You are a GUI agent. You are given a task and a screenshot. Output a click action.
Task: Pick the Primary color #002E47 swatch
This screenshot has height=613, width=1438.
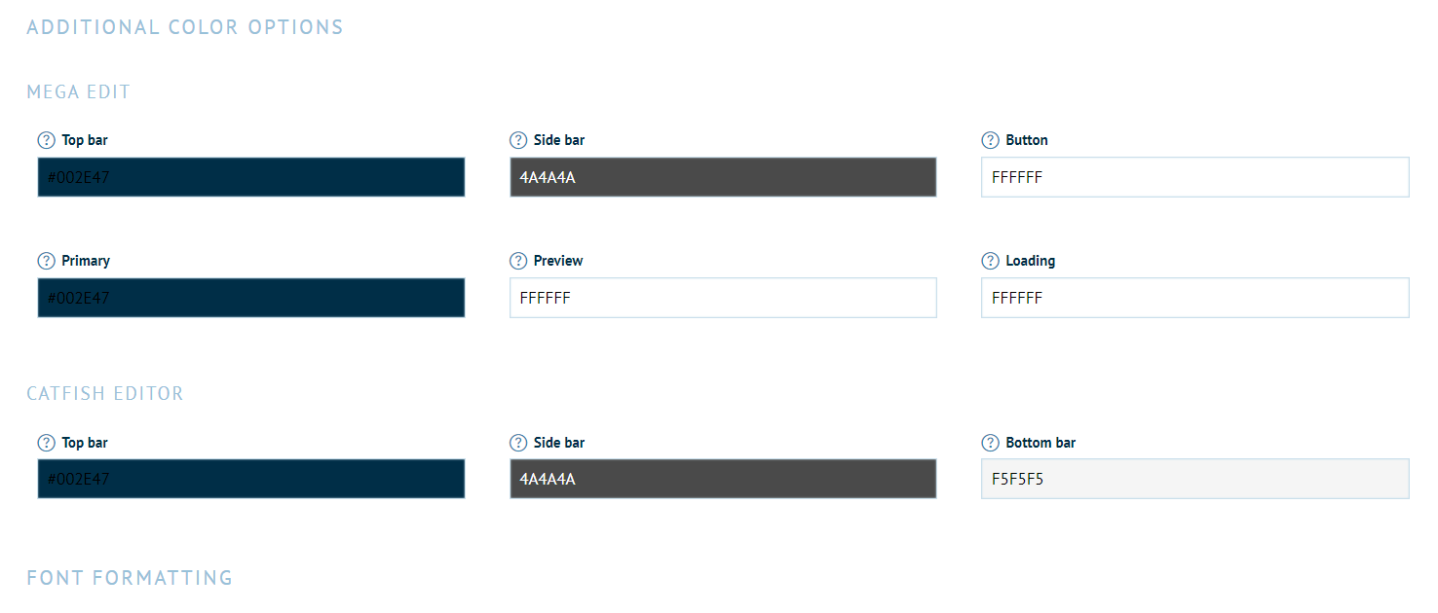pyautogui.click(x=250, y=298)
